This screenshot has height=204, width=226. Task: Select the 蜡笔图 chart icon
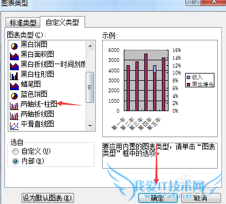[14, 86]
